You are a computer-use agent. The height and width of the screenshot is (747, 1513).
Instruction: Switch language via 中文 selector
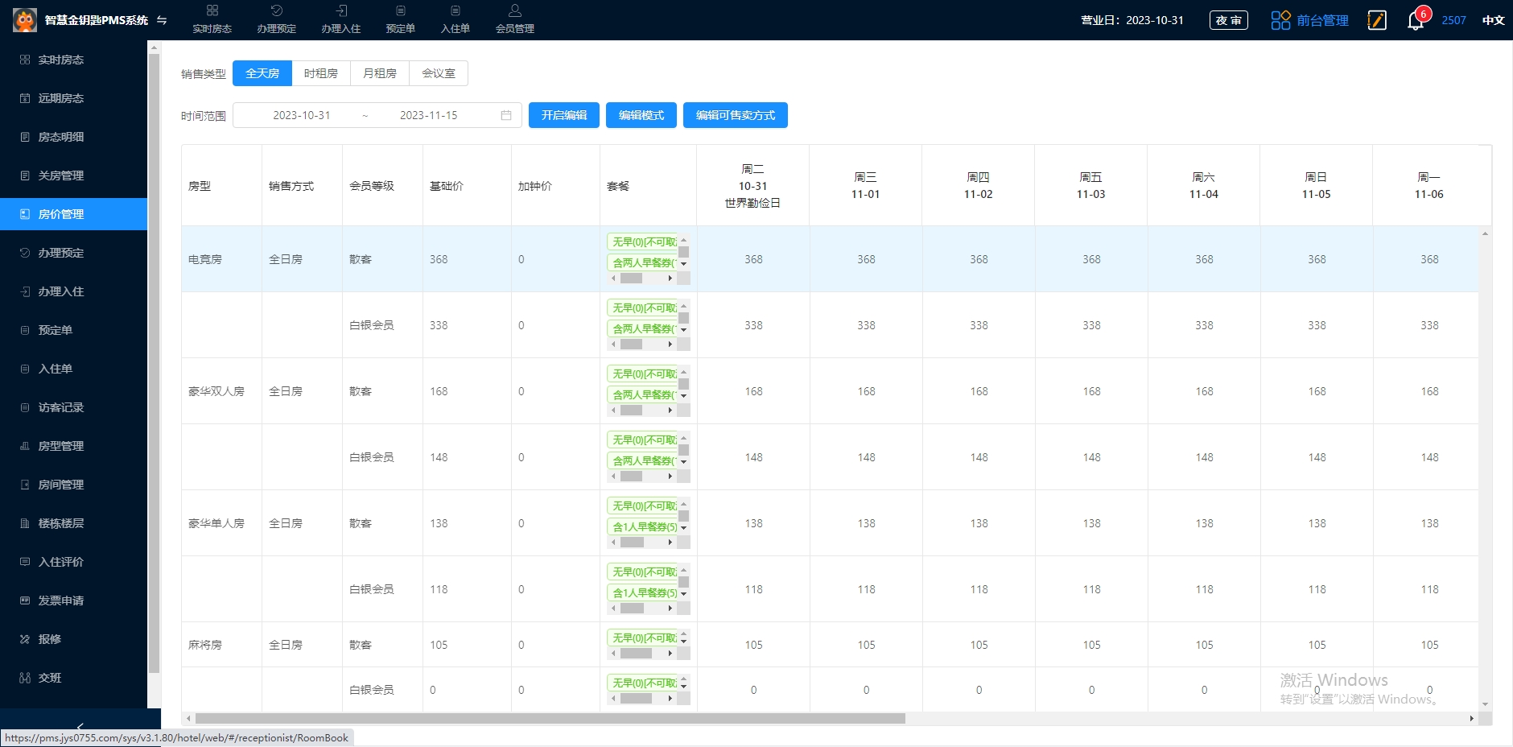tap(1493, 20)
